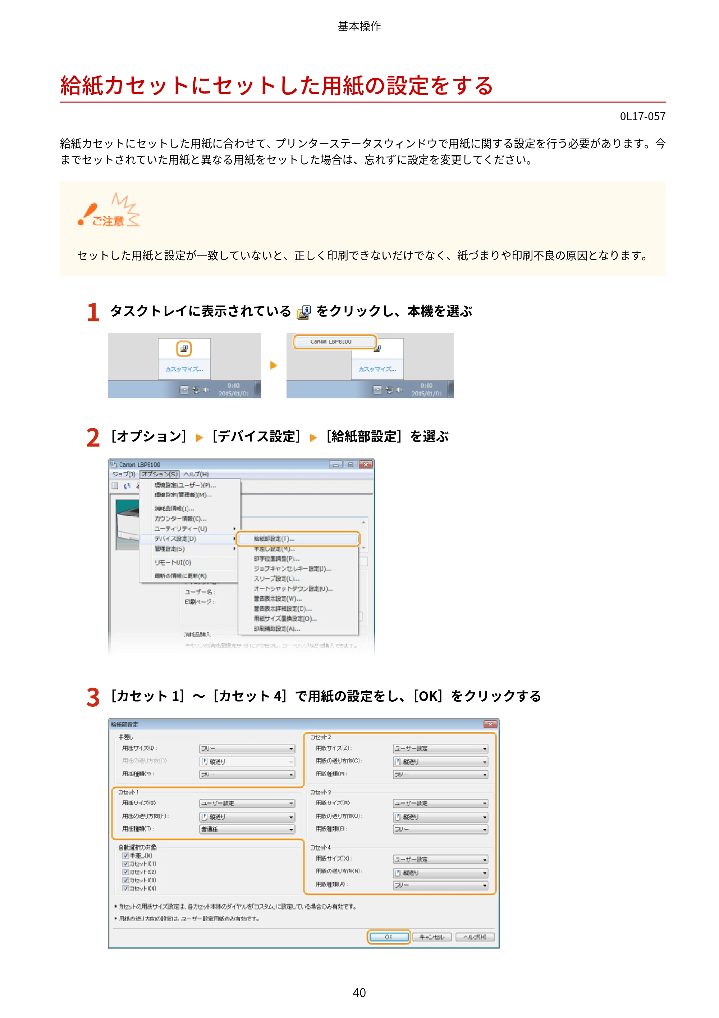Viewport: 719px width, 1018px height.
Task: Click network icon in taskbar beside Canon LBP8100 popup
Action: point(389,390)
